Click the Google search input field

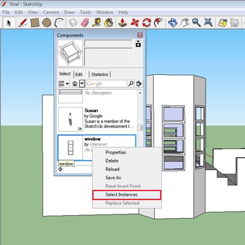click(106, 84)
